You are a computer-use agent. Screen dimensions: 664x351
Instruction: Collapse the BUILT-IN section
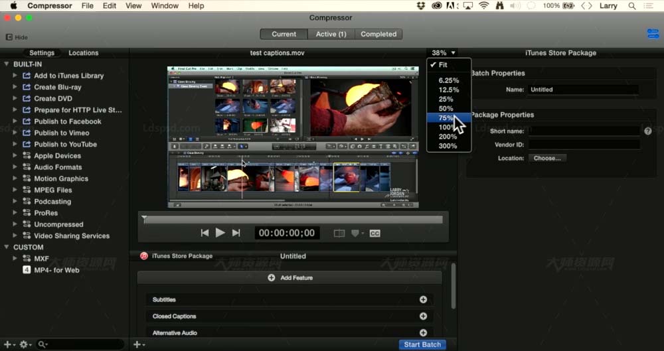pos(7,64)
